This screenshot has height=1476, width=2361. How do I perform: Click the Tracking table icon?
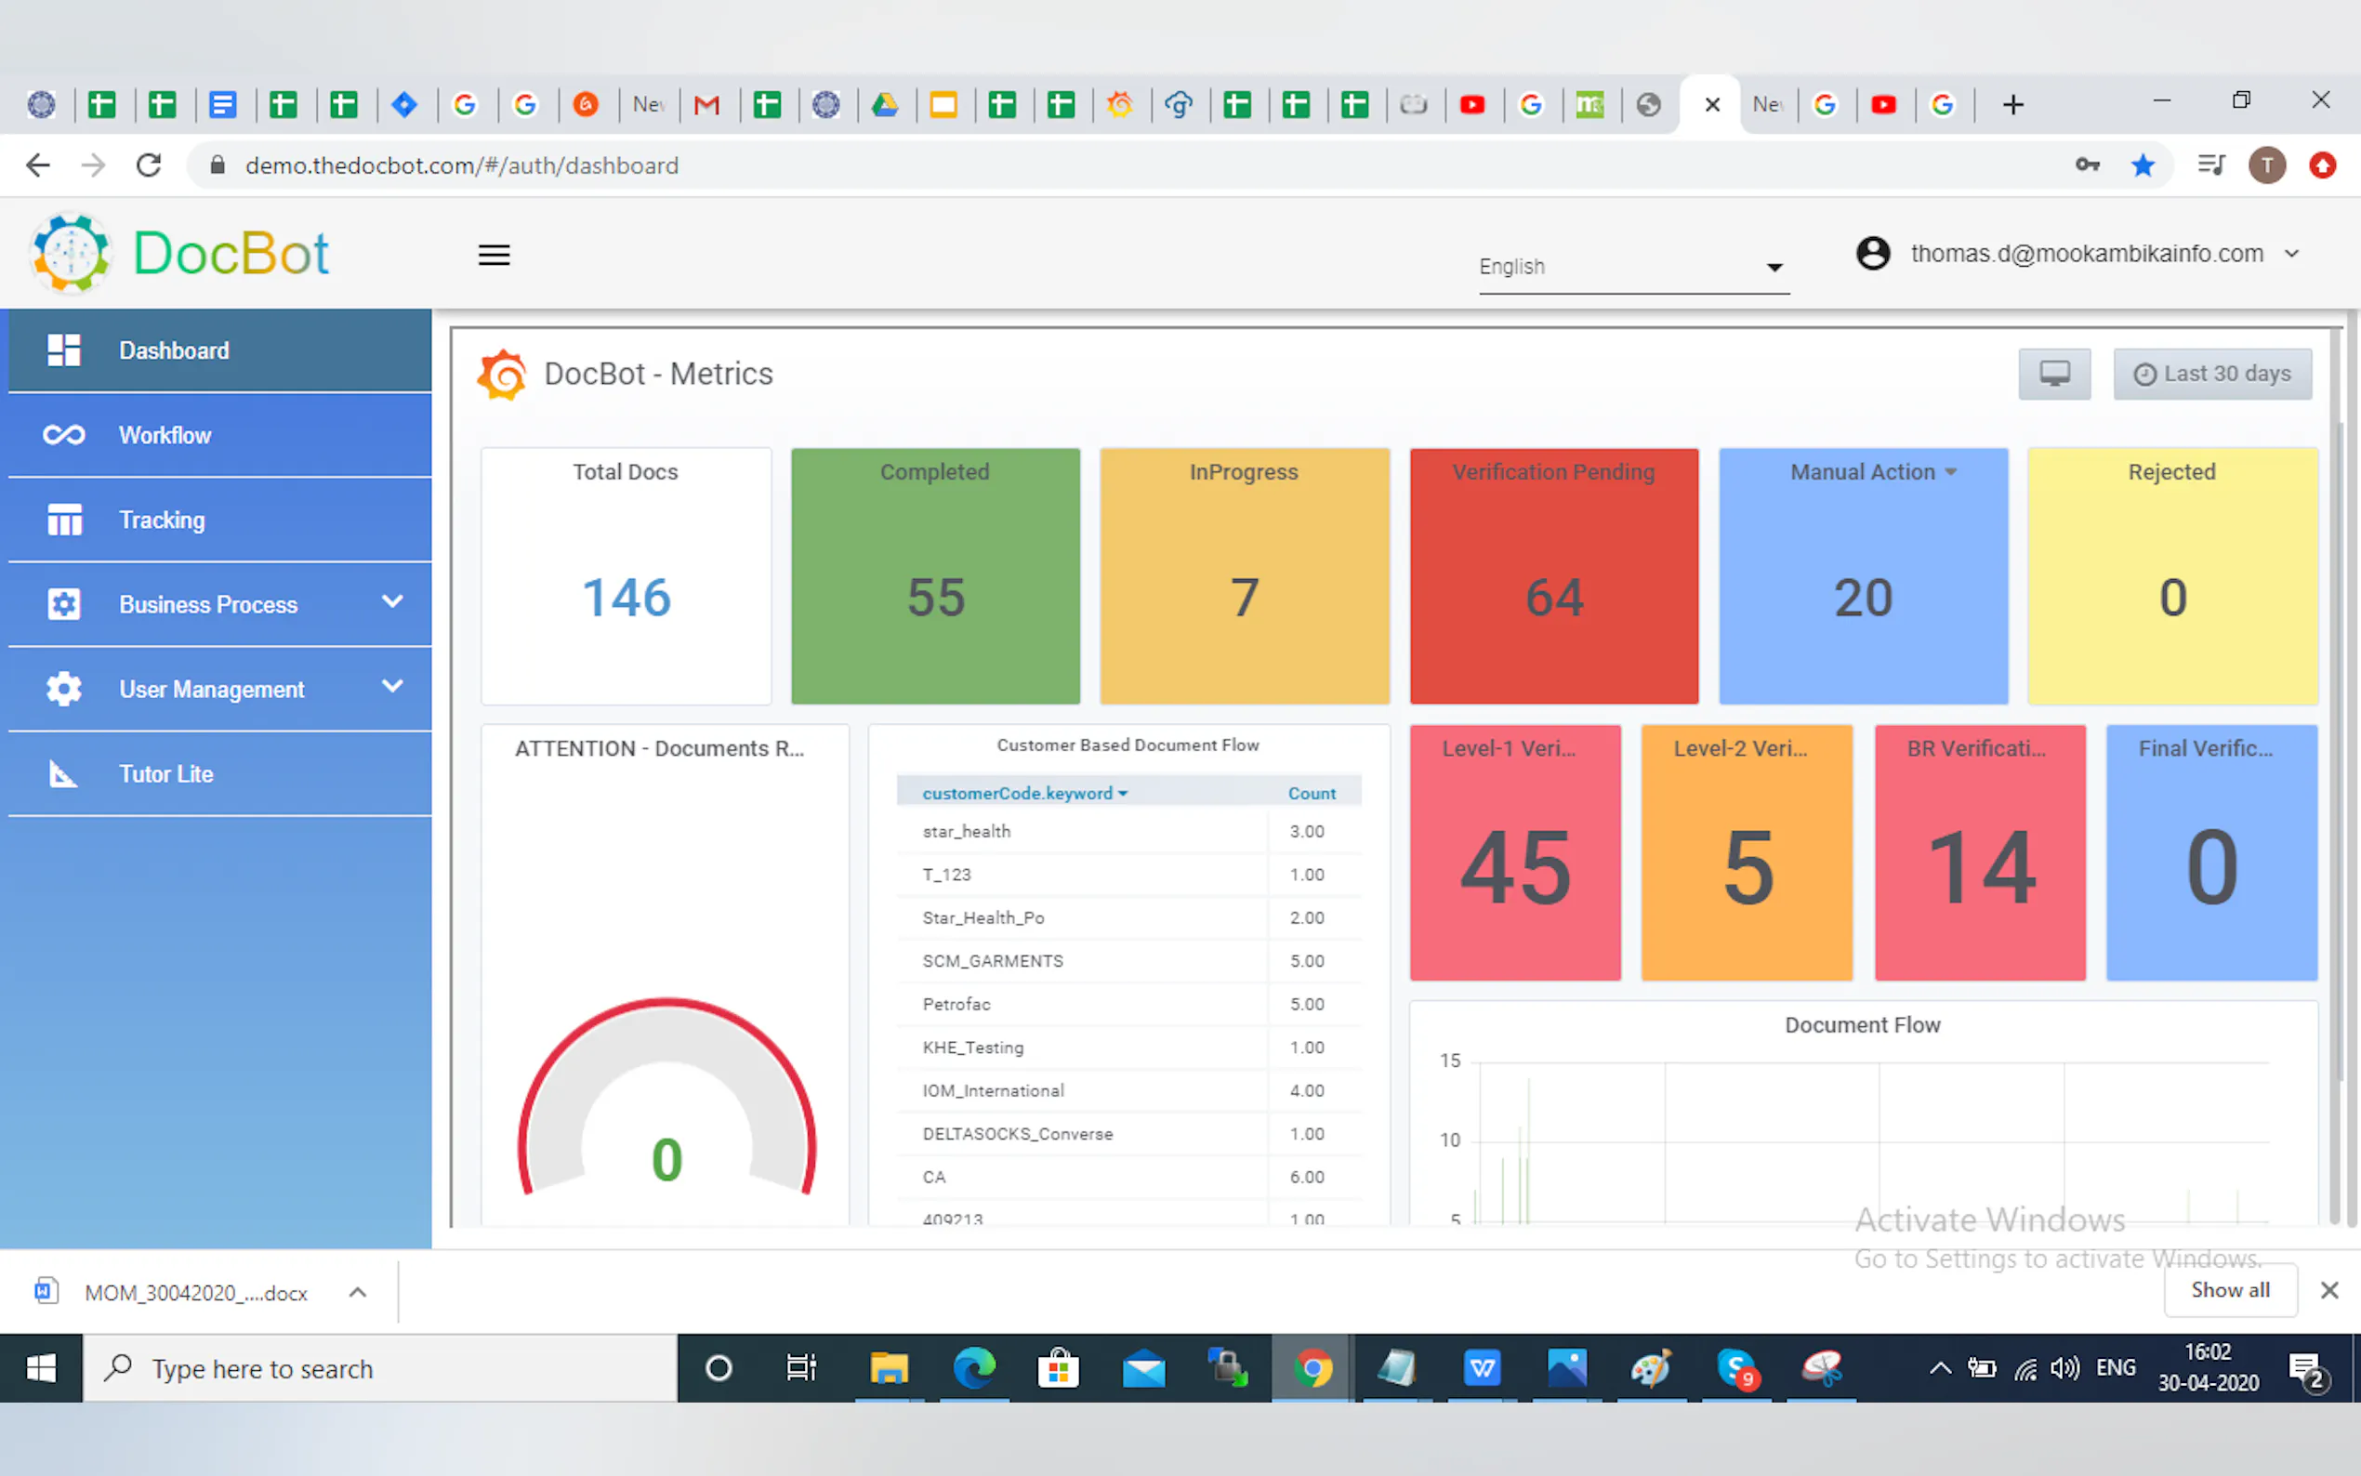pyautogui.click(x=63, y=521)
